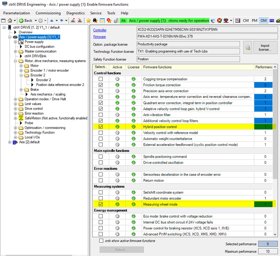Check Return motion checkbox
Image resolution: width=280 pixels, height=256 pixels.
(101, 180)
